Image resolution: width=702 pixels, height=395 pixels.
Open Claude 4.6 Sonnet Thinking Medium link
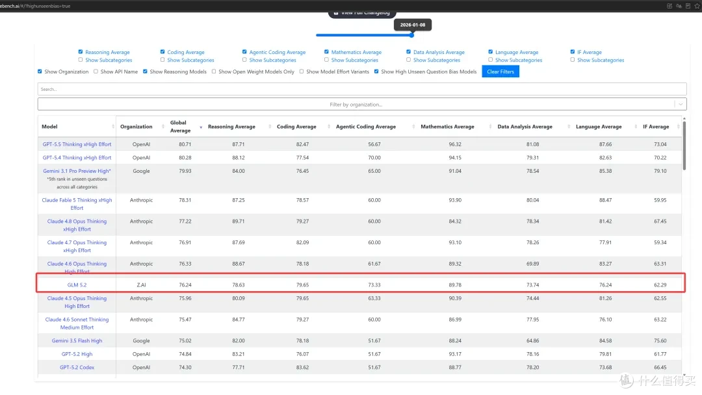pyautogui.click(x=77, y=324)
